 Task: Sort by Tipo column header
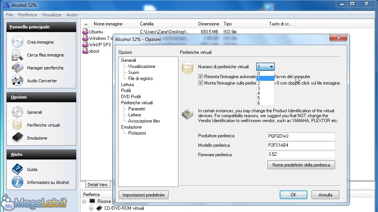click(244, 24)
